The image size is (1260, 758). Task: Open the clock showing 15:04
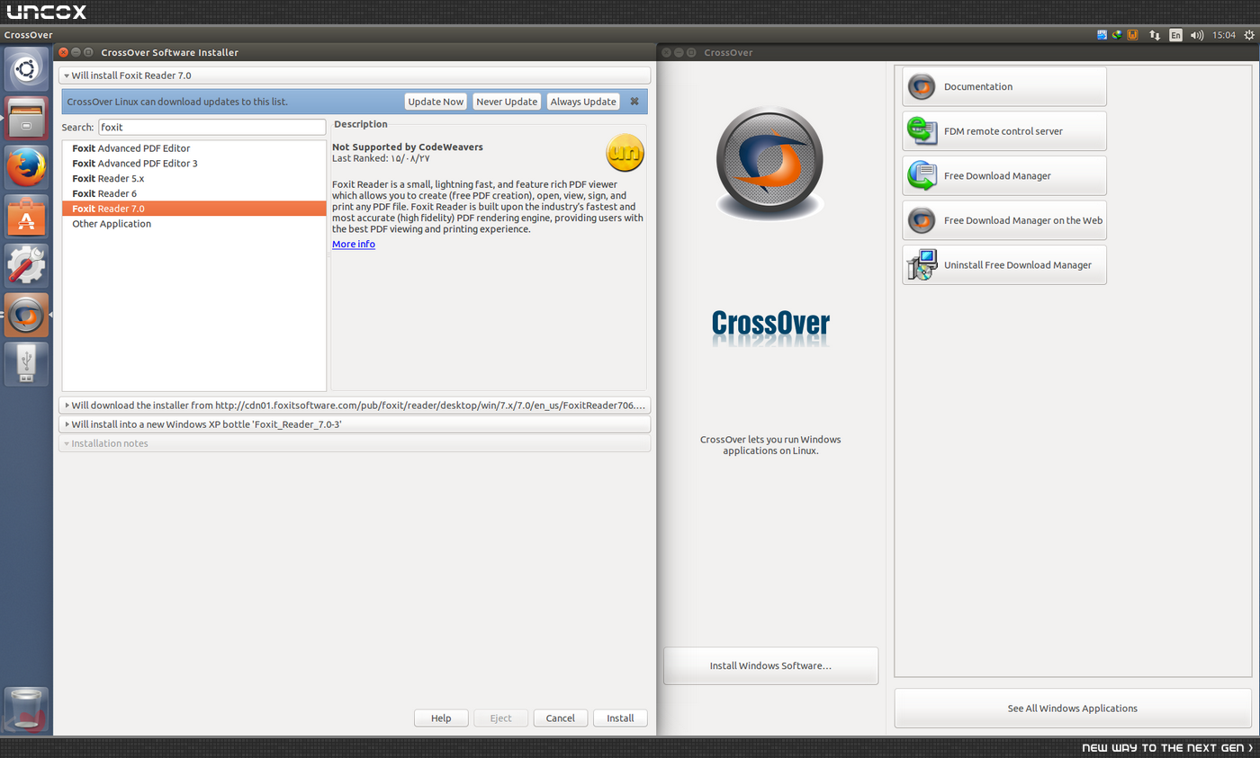click(x=1224, y=35)
